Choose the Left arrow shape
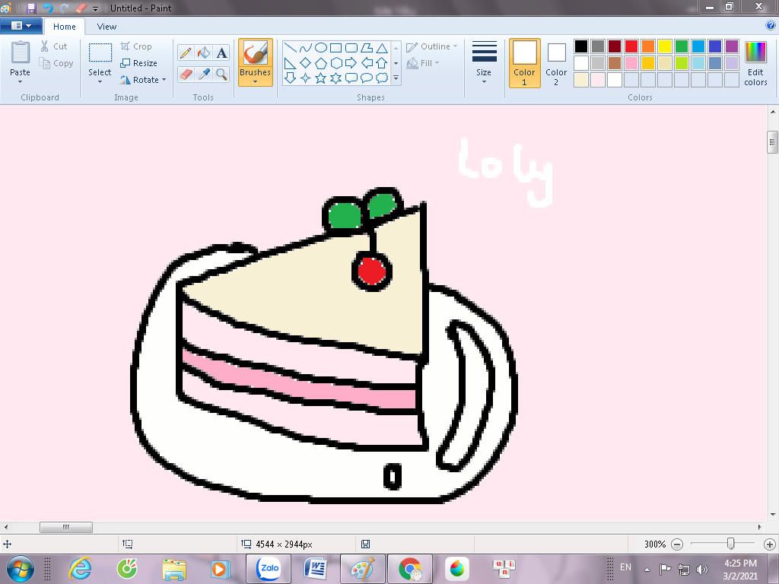 click(x=367, y=63)
